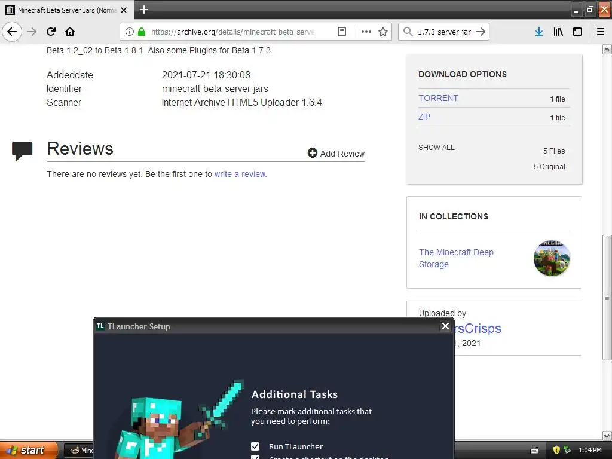Download the TORRENT option

pos(438,99)
